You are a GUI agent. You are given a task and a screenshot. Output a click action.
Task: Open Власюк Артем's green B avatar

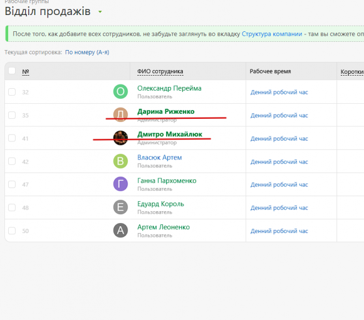click(x=121, y=161)
